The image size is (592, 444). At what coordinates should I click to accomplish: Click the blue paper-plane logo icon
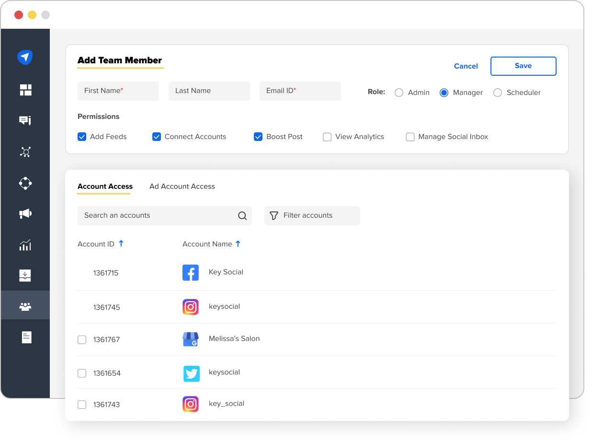click(25, 57)
